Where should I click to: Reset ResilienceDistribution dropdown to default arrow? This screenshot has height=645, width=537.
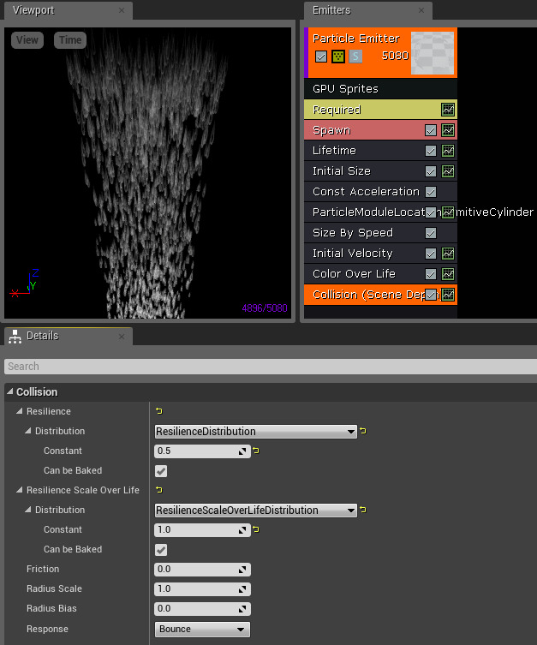(363, 432)
